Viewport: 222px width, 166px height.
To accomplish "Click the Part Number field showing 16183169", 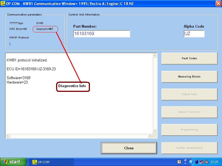I will (x=102, y=34).
